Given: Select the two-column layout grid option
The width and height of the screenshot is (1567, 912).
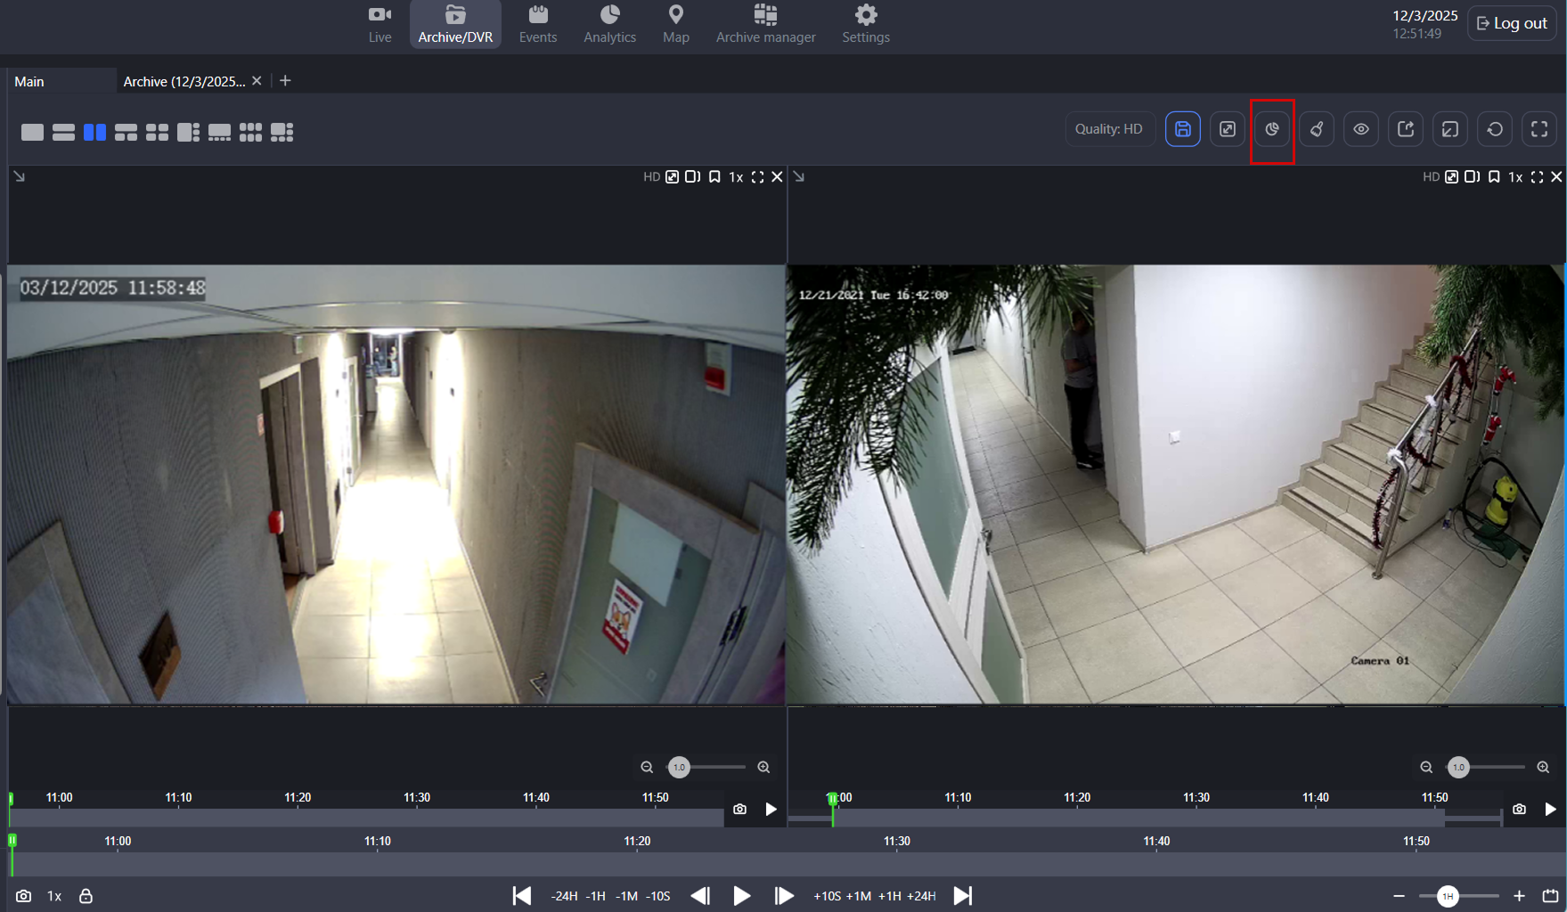Looking at the screenshot, I should (x=94, y=133).
